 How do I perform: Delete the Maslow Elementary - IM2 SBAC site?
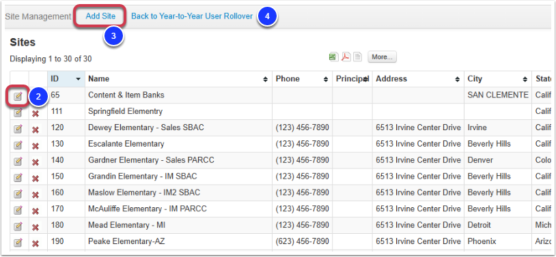(x=36, y=195)
